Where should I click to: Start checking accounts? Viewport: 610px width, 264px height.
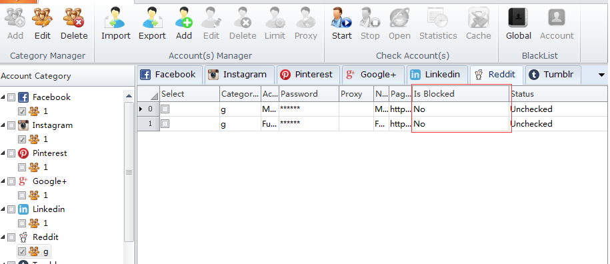(341, 23)
